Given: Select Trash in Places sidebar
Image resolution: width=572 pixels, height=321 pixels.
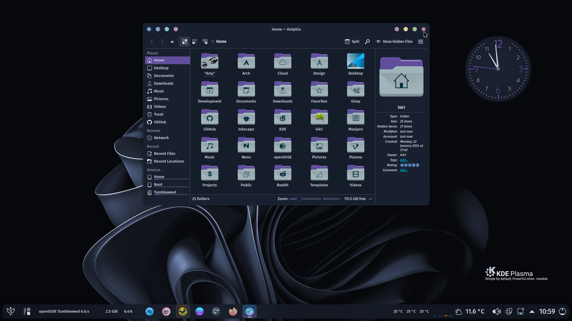Looking at the screenshot, I should click(x=167, y=114).
